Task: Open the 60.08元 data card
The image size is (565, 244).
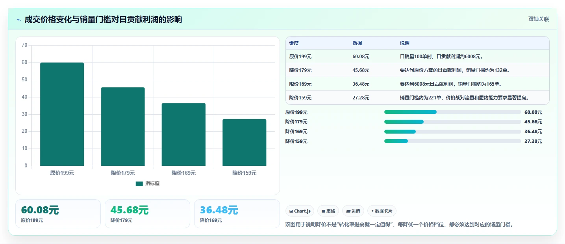Action: click(58, 214)
